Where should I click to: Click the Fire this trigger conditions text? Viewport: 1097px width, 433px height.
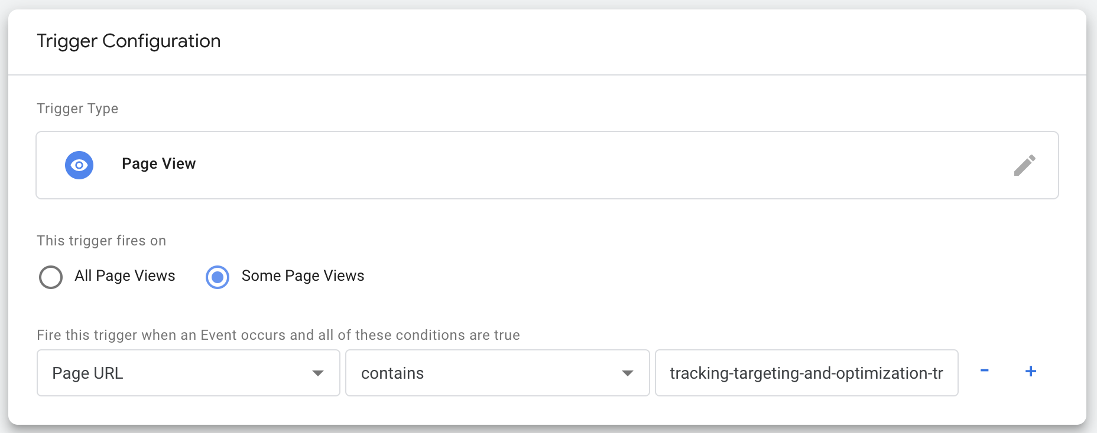tap(278, 335)
